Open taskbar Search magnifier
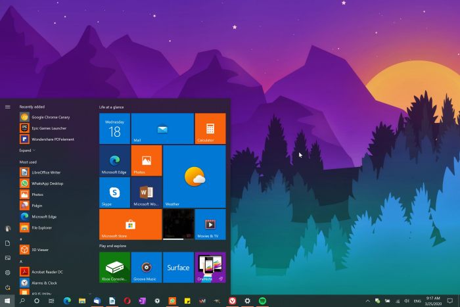Screen dimensions: 460x307 (x=22, y=301)
